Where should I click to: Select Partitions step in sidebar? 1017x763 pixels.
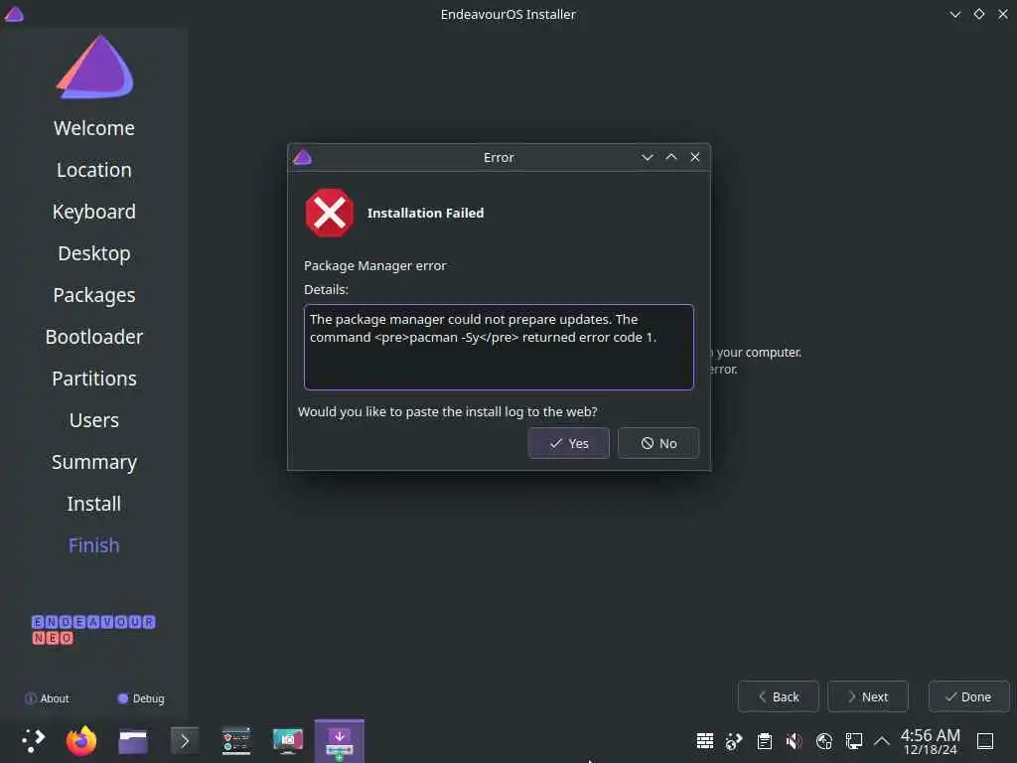[94, 379]
